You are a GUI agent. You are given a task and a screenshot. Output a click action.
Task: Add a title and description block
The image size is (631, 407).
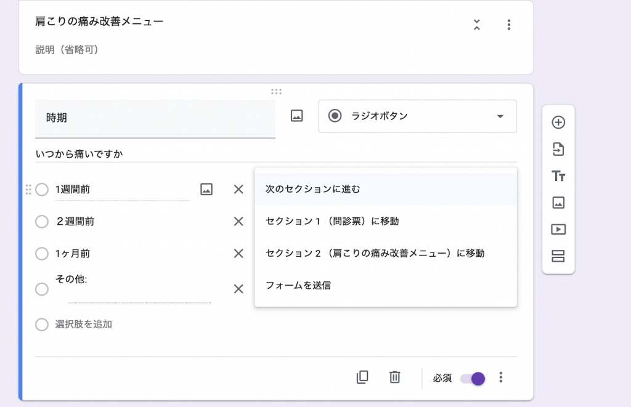click(x=558, y=176)
